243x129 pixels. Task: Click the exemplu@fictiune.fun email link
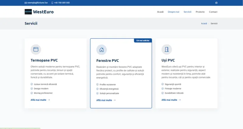37,3
